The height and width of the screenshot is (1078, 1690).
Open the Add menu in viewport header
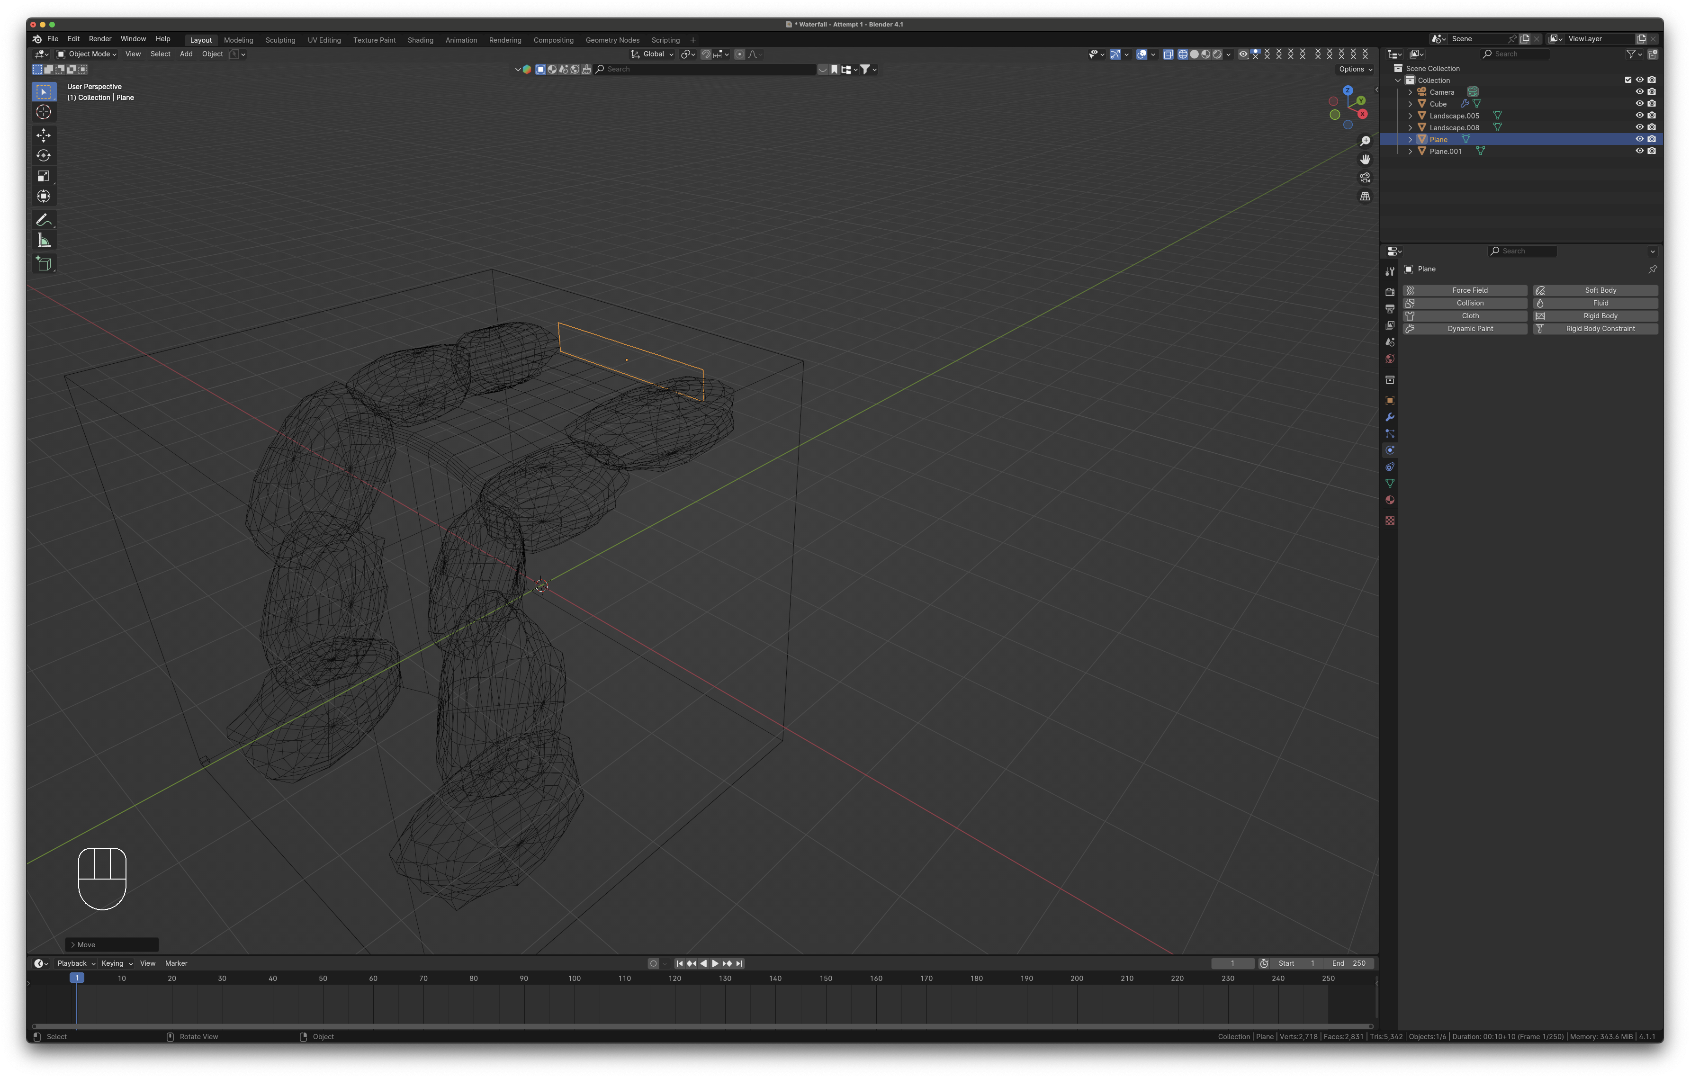click(x=186, y=54)
